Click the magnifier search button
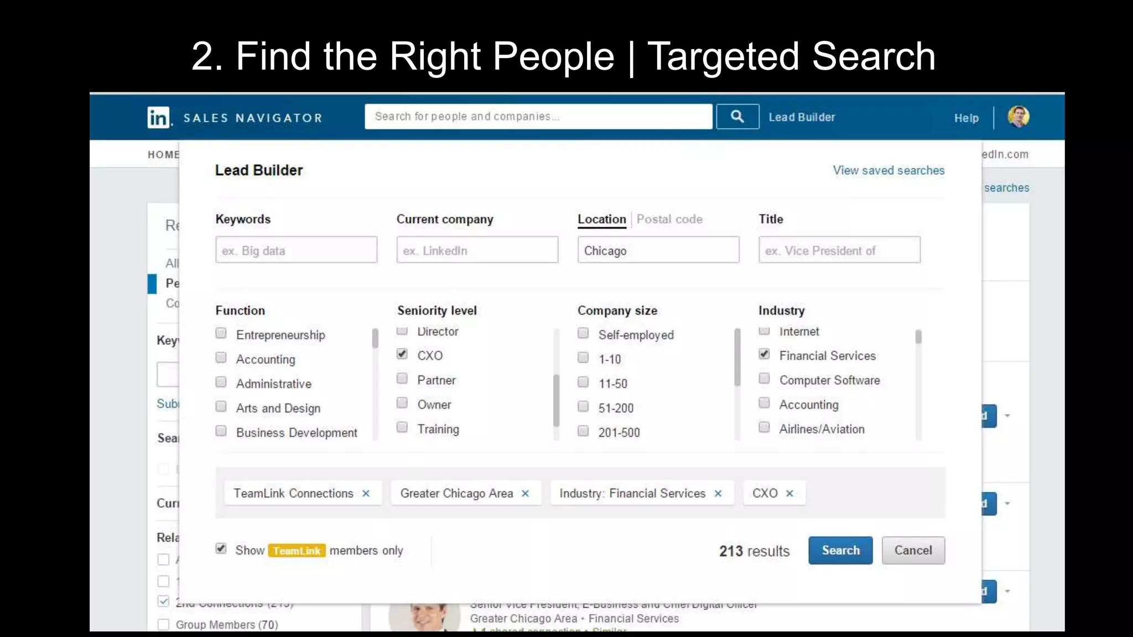 click(x=737, y=117)
